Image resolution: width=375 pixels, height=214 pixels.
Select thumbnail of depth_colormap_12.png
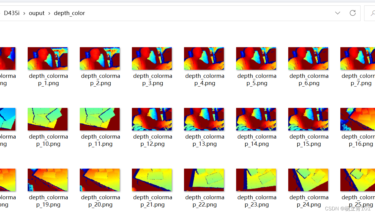(152, 119)
